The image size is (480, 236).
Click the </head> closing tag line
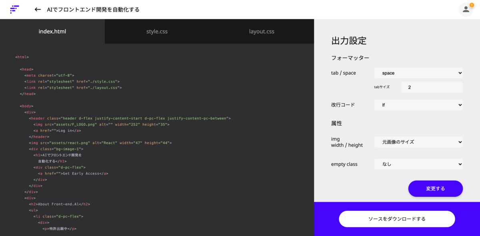[x=28, y=94]
